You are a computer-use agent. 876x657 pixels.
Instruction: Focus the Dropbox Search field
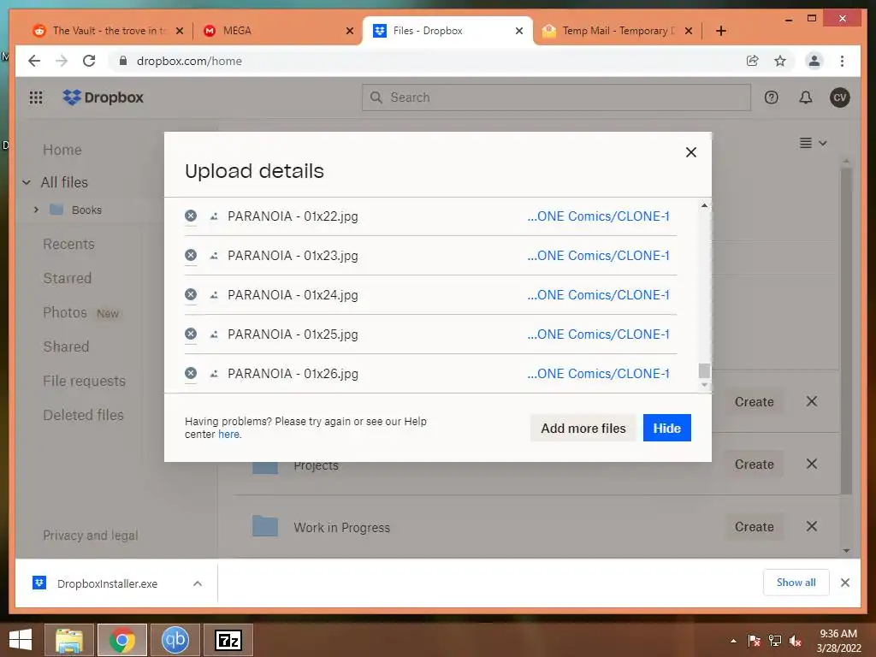556,98
